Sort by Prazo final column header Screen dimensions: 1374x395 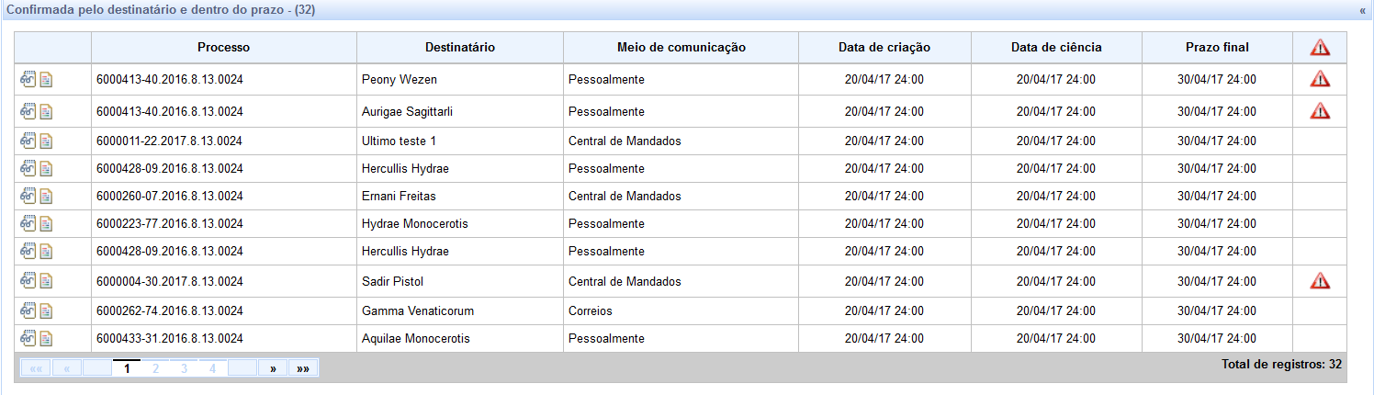[1217, 47]
